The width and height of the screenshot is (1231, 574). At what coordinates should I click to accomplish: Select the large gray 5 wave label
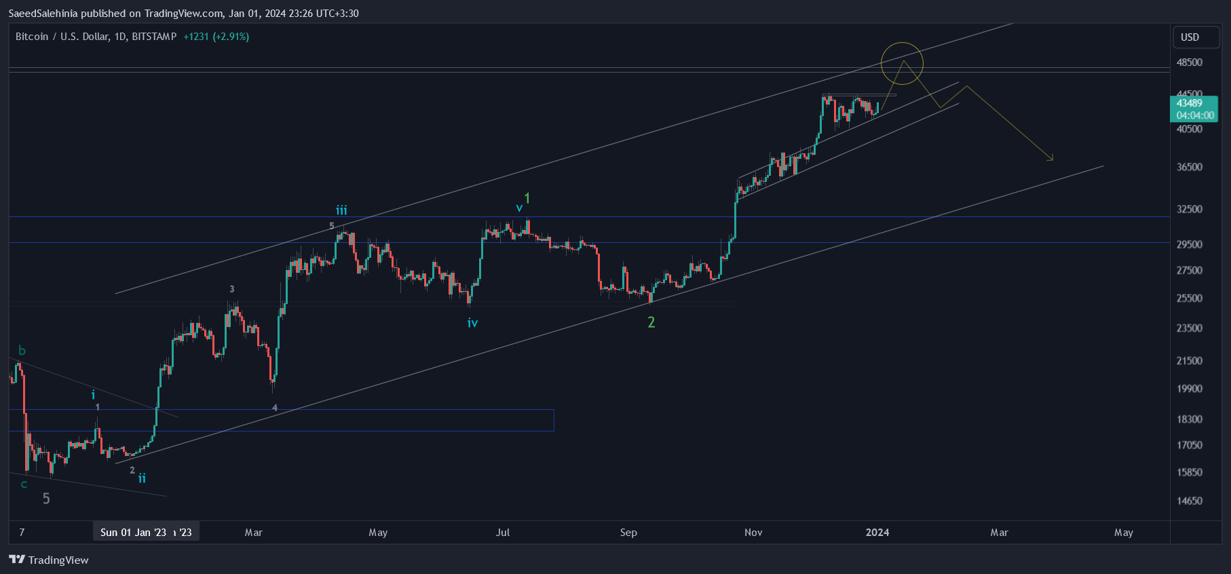tap(46, 499)
